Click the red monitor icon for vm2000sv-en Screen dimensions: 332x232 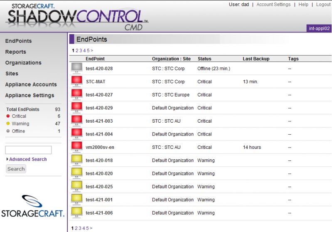coord(76,147)
